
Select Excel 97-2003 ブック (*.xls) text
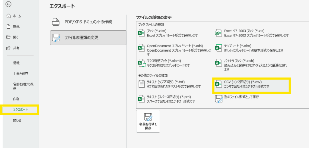[244, 31]
